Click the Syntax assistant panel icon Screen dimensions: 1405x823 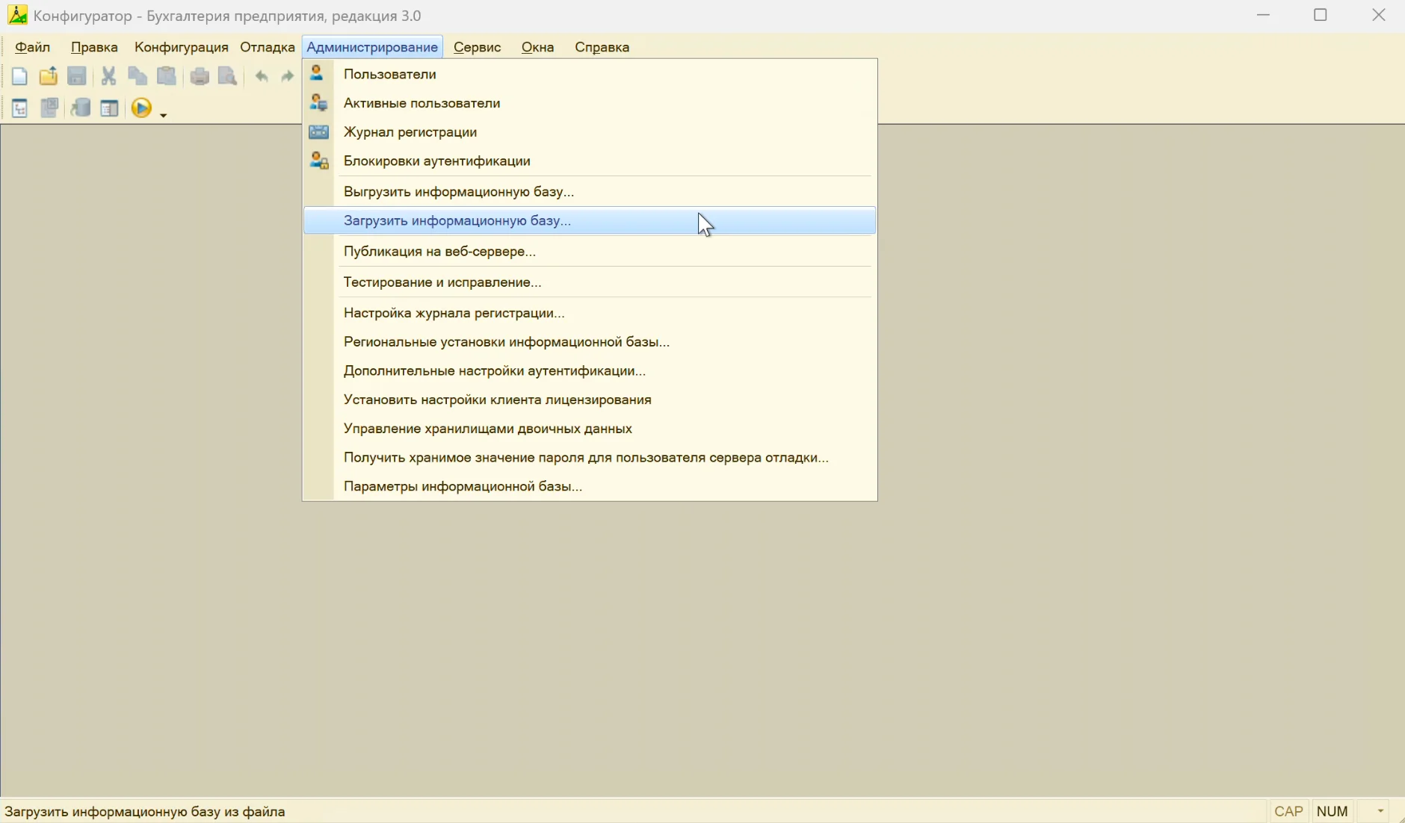(110, 108)
